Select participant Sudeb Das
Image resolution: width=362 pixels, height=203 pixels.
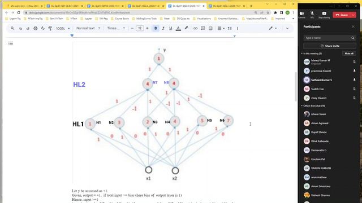pyautogui.click(x=330, y=89)
